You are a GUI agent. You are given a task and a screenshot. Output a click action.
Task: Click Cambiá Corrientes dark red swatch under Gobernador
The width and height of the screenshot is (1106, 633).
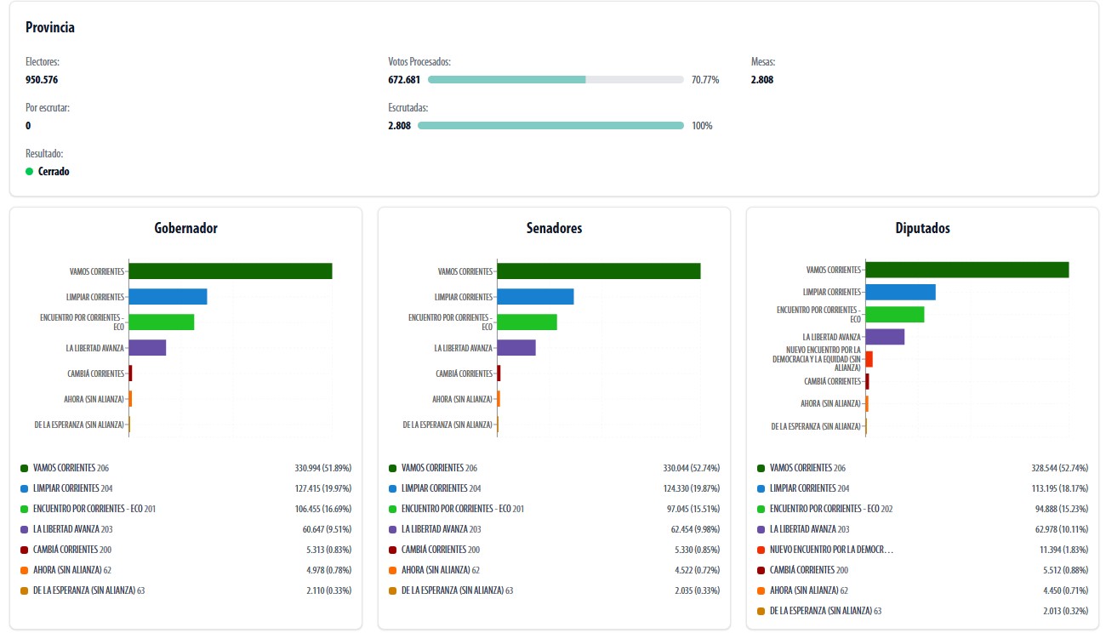pyautogui.click(x=25, y=550)
